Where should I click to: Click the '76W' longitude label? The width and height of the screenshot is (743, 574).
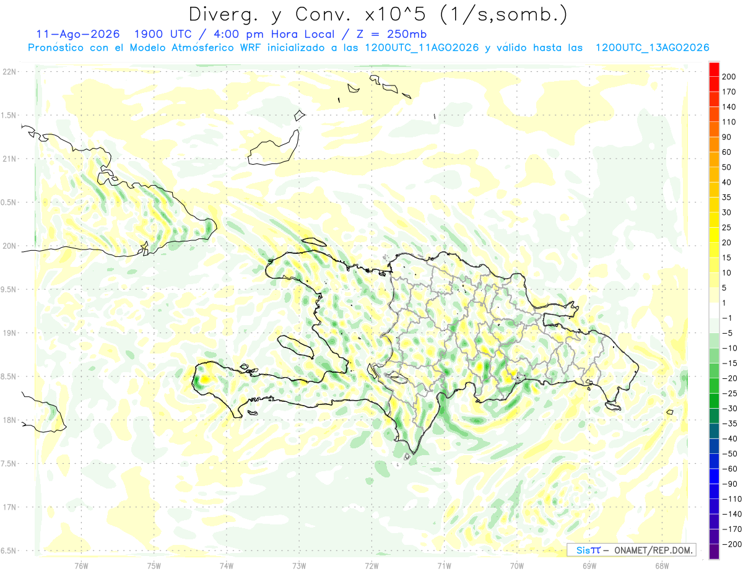tap(81, 565)
